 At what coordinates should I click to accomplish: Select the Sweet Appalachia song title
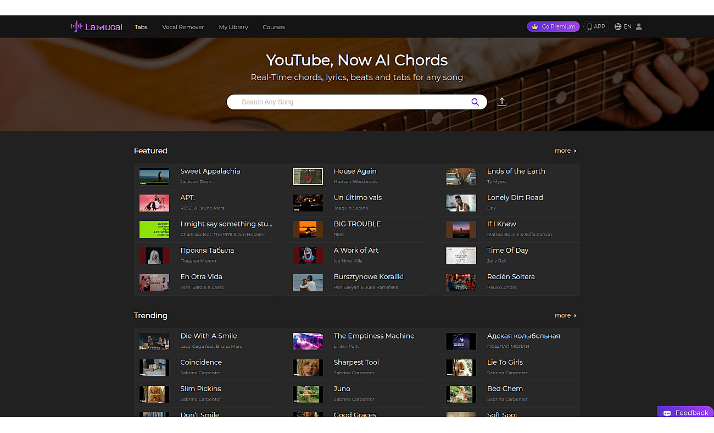click(x=210, y=171)
